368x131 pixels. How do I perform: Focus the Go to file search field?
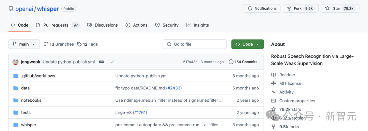click(195, 44)
